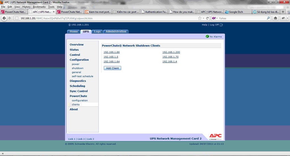Open PowerChute configuration sub-item

(80, 100)
